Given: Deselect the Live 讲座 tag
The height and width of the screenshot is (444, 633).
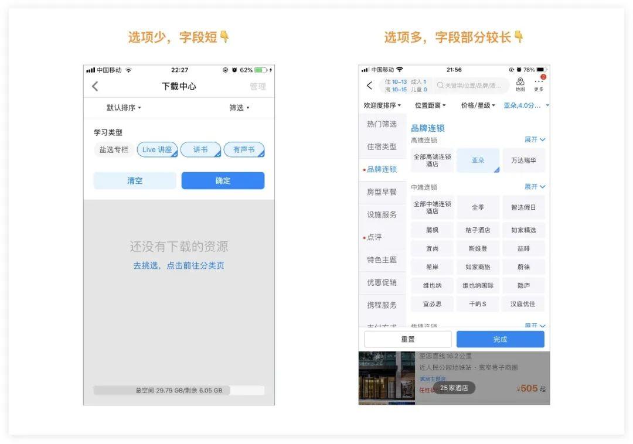Looking at the screenshot, I should click(x=158, y=149).
